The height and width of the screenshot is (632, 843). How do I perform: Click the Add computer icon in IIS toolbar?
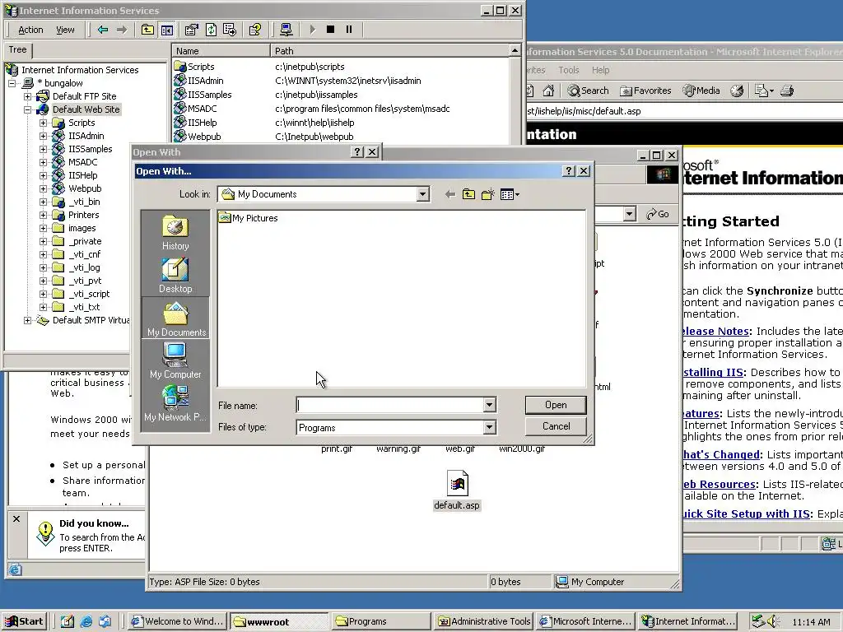(286, 30)
